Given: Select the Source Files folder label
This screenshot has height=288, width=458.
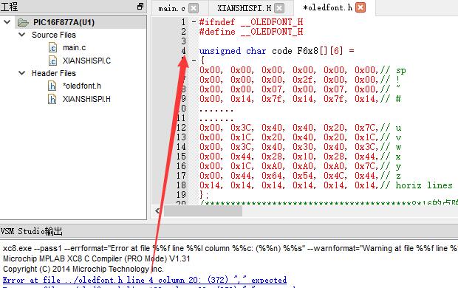Looking at the screenshot, I should tap(54, 35).
